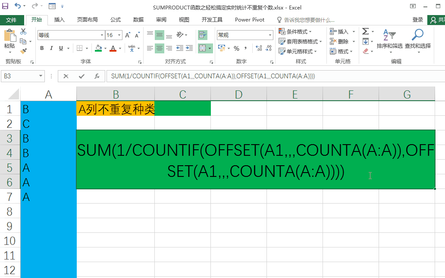The width and height of the screenshot is (445, 278).
Task: Switch to the 公式 tab
Action: pyautogui.click(x=116, y=19)
